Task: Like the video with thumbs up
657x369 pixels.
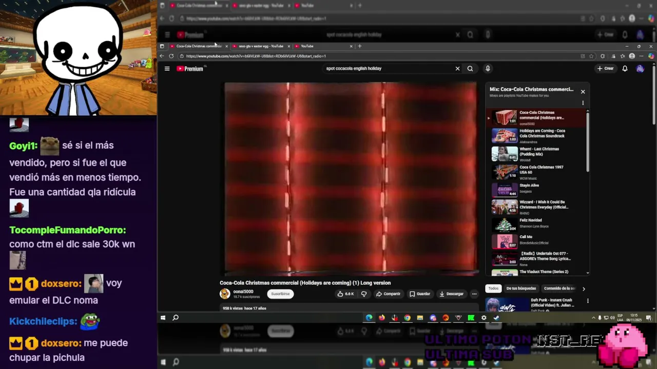Action: [x=345, y=294]
